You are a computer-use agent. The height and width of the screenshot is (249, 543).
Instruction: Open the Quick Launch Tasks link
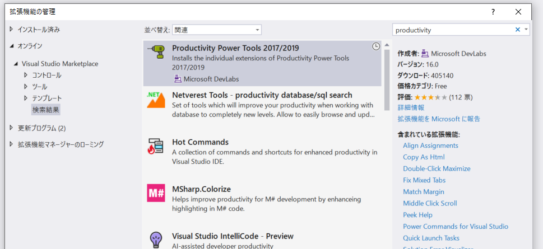coord(431,238)
